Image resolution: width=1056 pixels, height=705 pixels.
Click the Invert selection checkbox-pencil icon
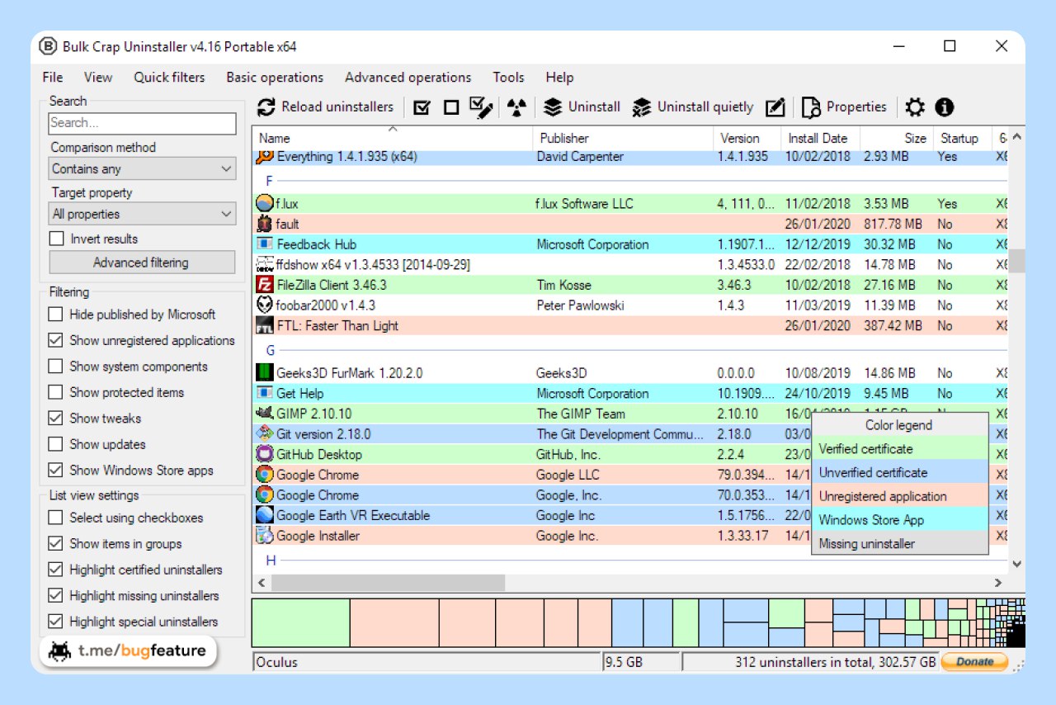[x=481, y=107]
